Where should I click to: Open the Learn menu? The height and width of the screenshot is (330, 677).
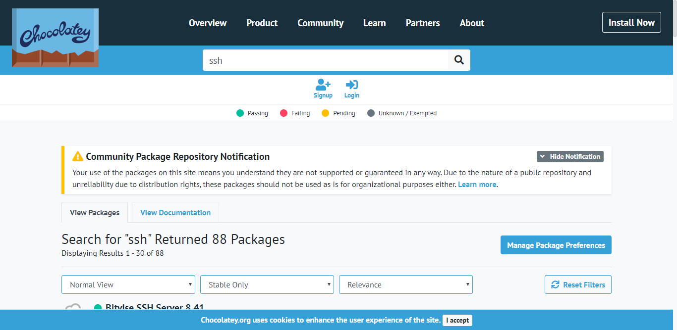[x=375, y=23]
